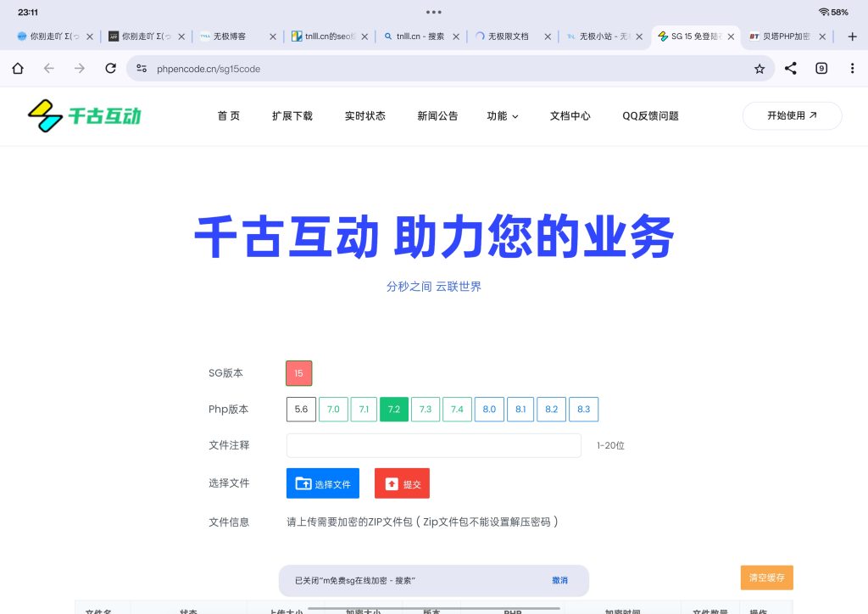868x614 pixels.
Task: Open the 扩展下载 menu item
Action: pyautogui.click(x=292, y=116)
